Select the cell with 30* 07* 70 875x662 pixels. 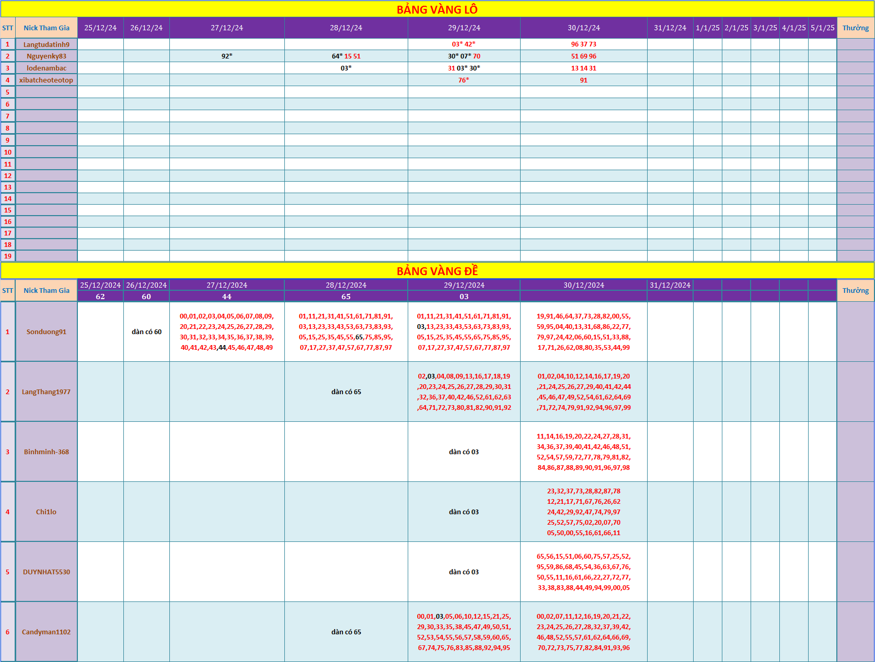(x=464, y=56)
